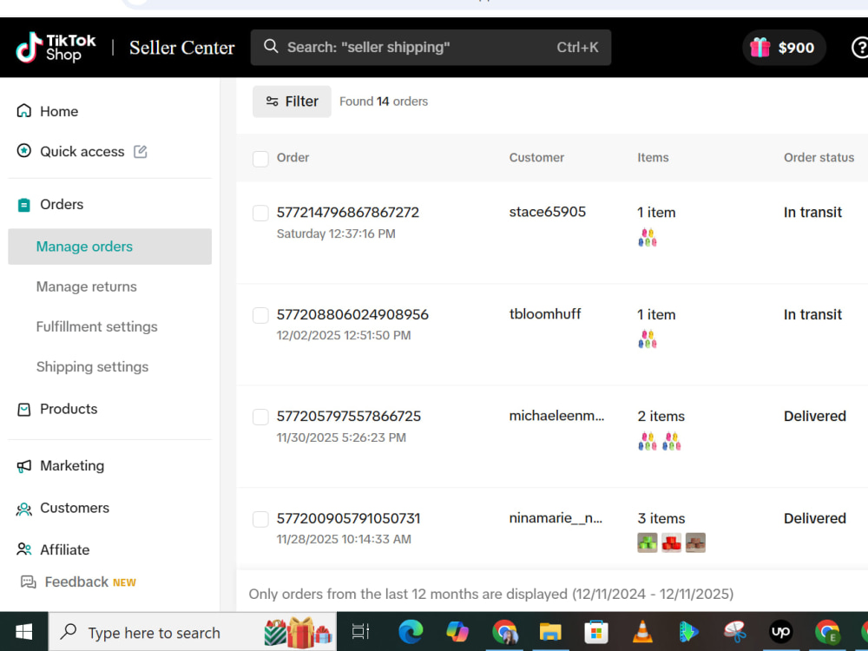Click Delivered status for michaeleenm order

[815, 417]
